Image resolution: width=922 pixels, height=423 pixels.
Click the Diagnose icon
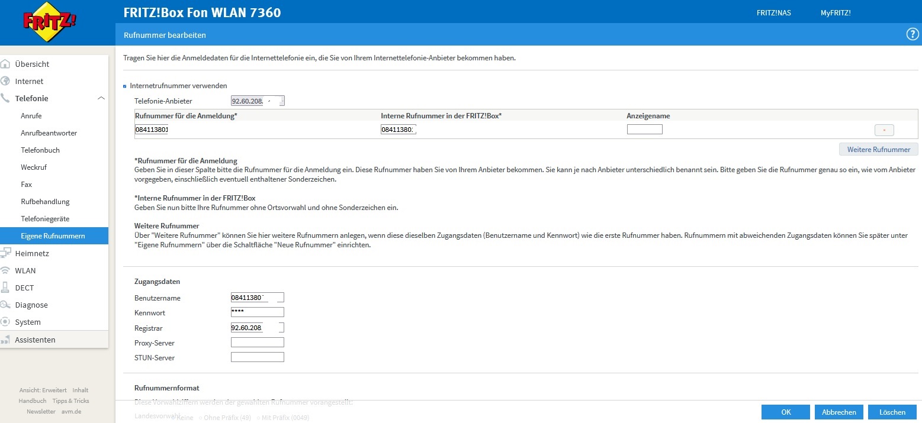click(6, 305)
